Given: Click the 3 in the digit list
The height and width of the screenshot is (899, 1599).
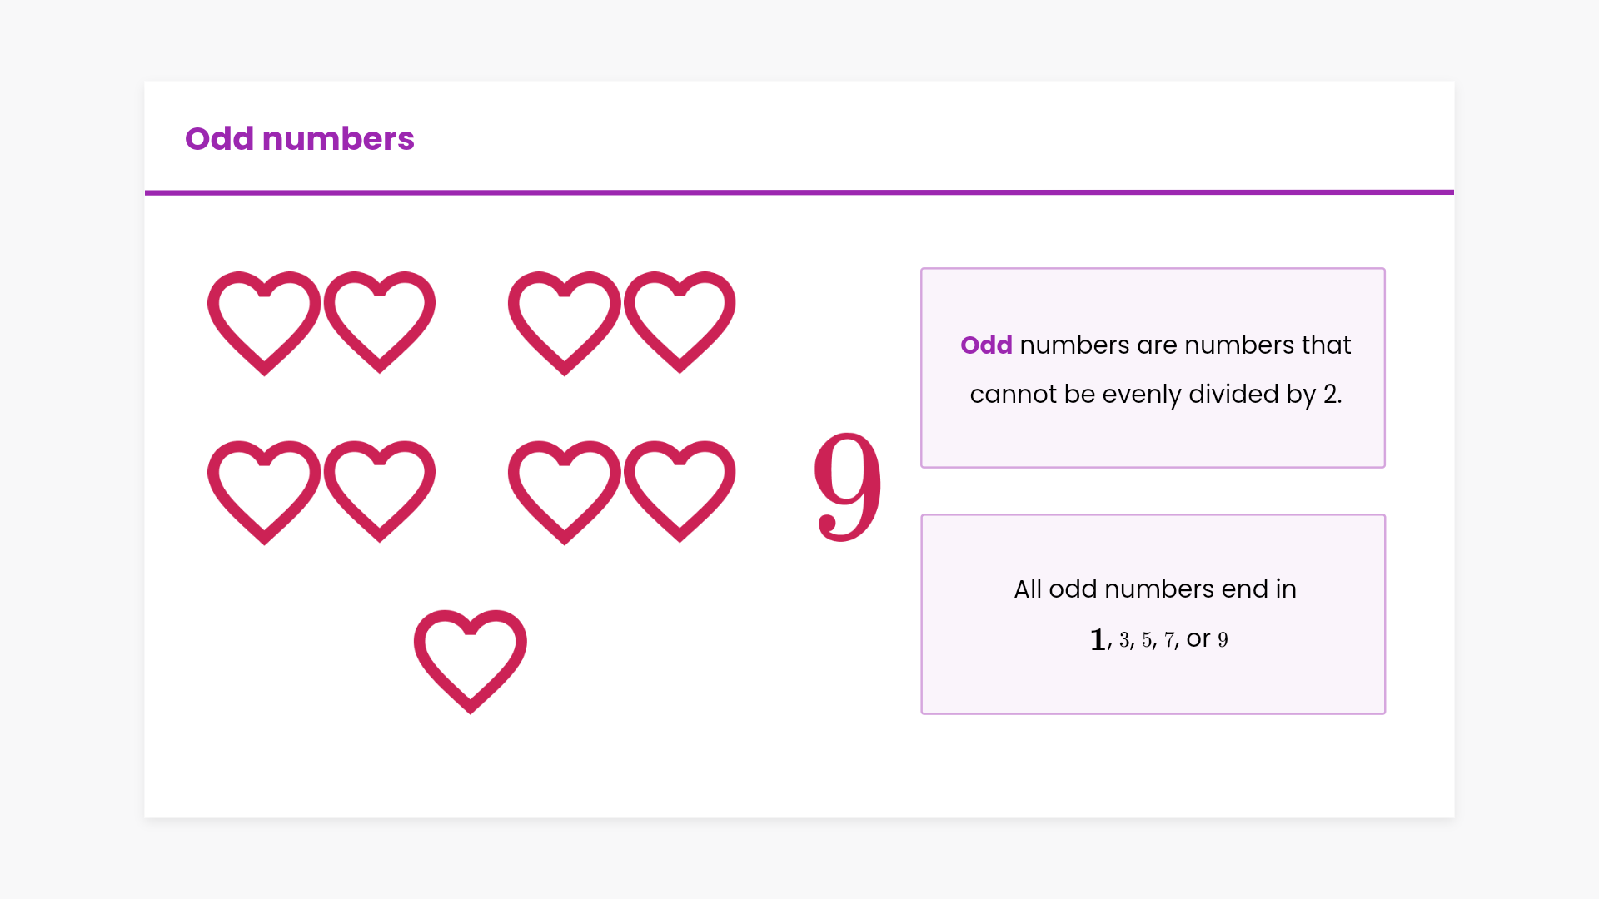Looking at the screenshot, I should (1124, 640).
